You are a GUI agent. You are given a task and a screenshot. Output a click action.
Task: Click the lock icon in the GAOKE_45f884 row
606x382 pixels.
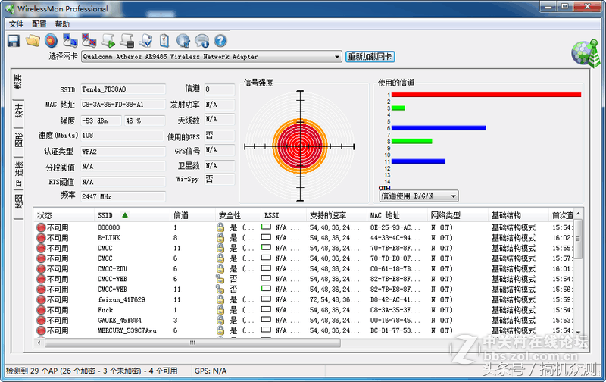tap(220, 320)
